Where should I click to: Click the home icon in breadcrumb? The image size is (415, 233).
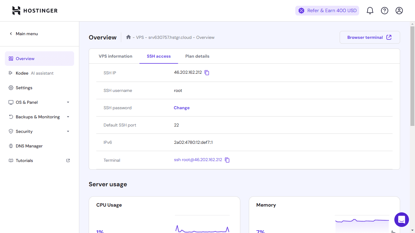[x=129, y=37]
